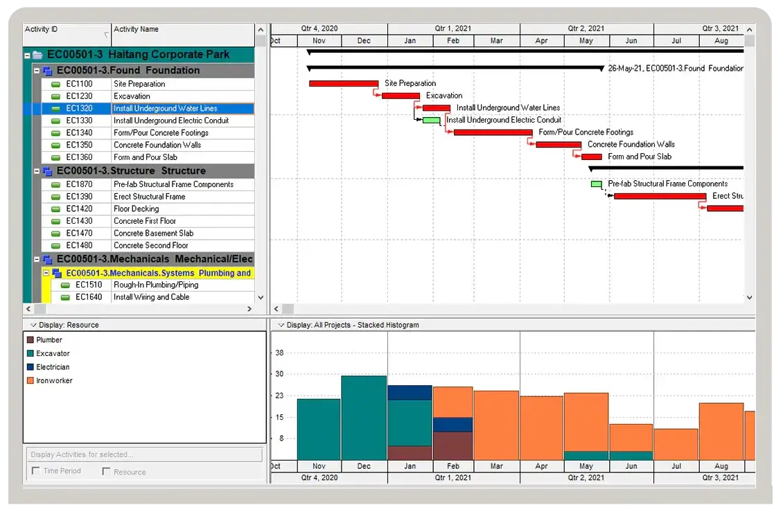Collapse the EC00501-3.Found Foundation group
The image size is (783, 514).
[37, 71]
